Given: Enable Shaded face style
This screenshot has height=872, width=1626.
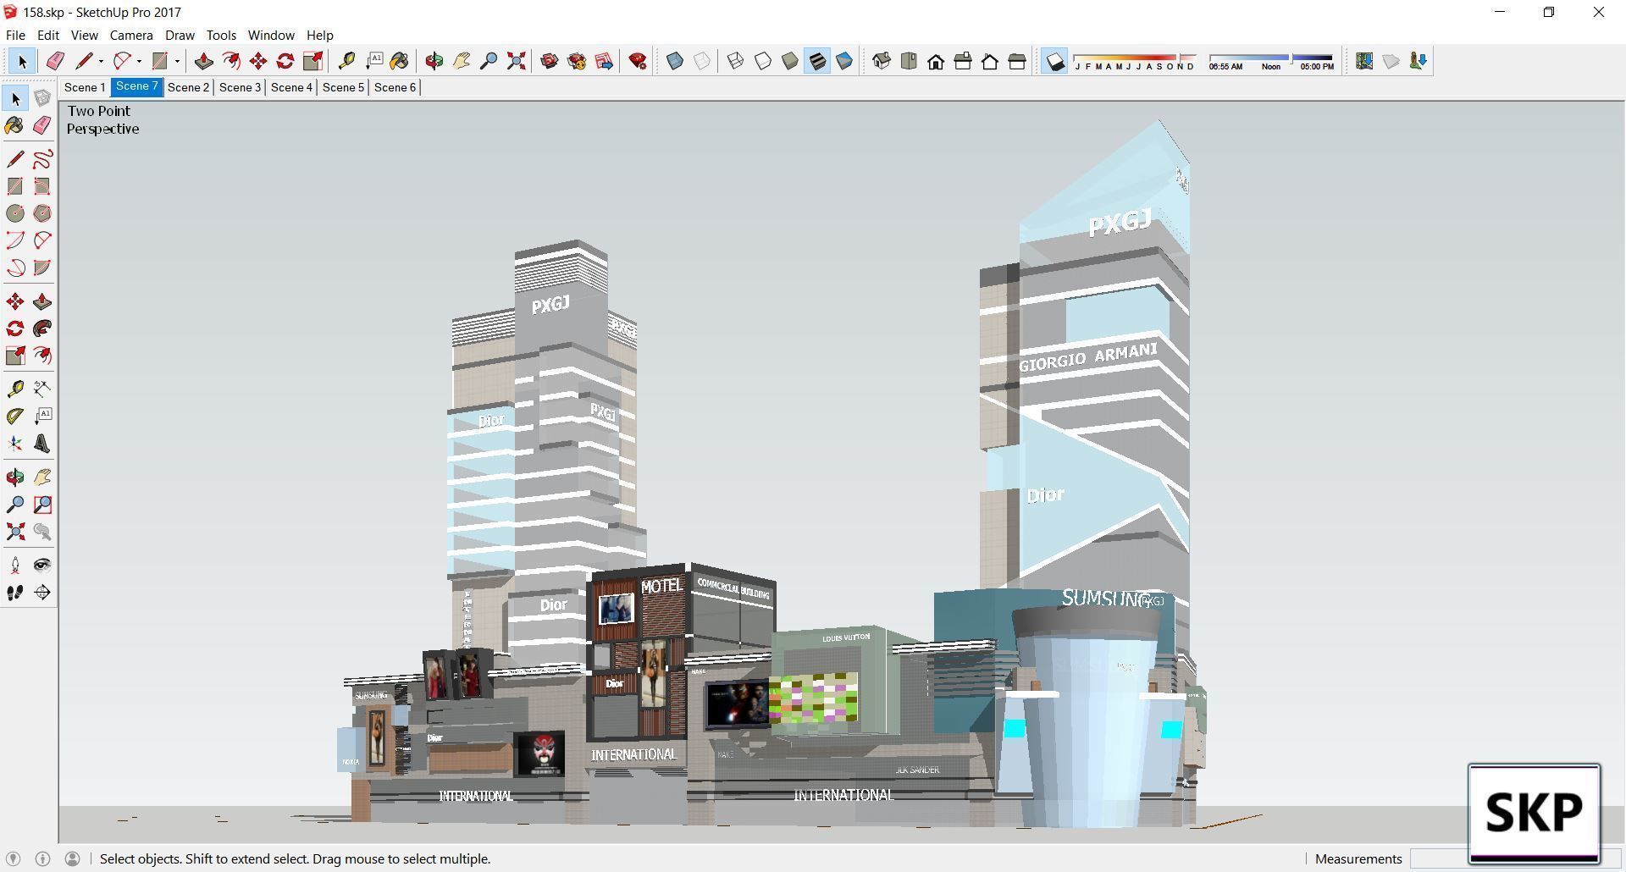Looking at the screenshot, I should pos(790,61).
